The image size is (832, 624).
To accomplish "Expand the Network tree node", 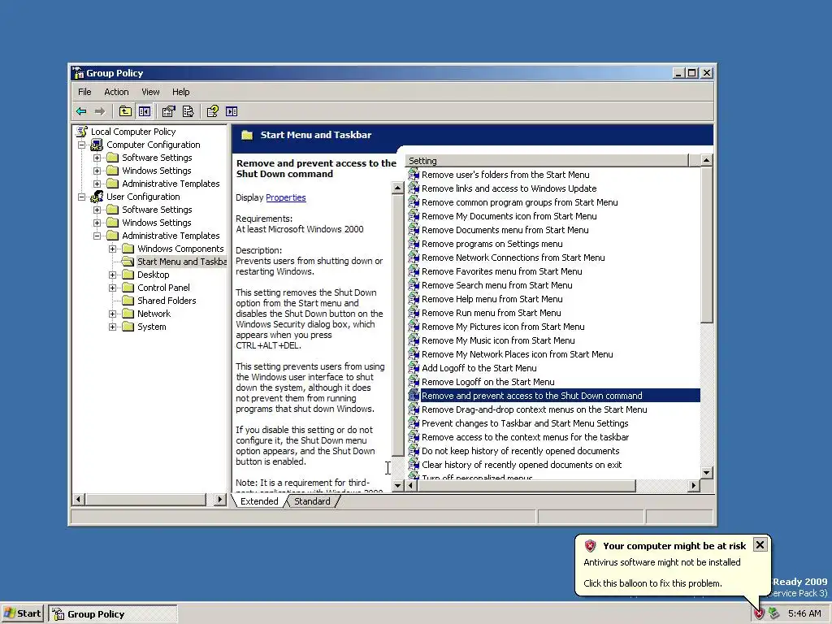I will tap(112, 314).
